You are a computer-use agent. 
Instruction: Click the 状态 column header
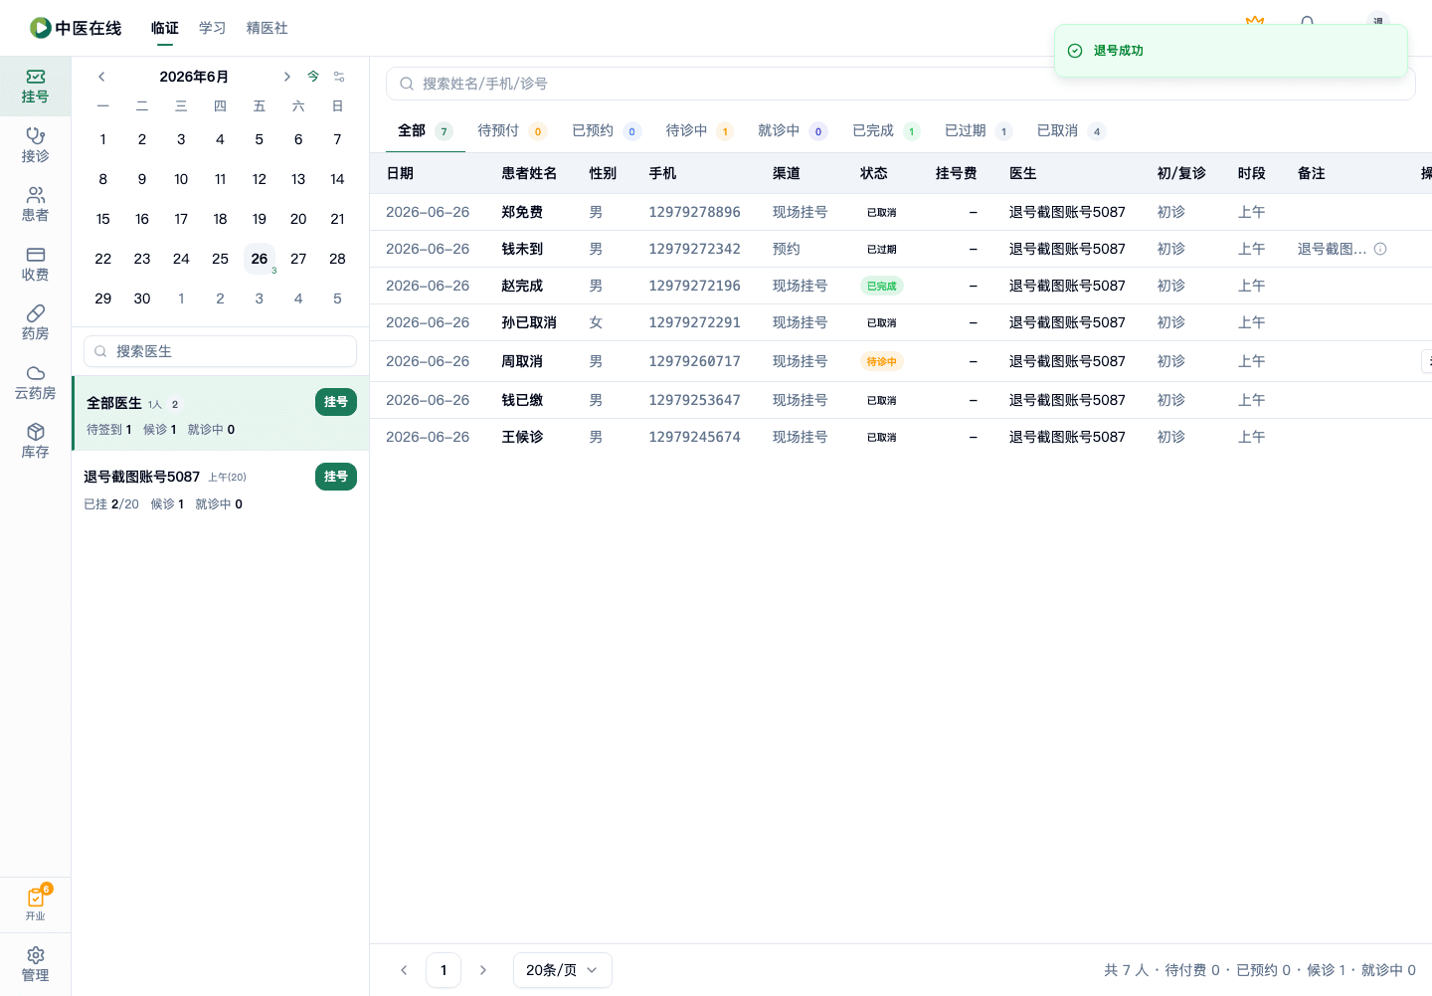pyautogui.click(x=874, y=173)
